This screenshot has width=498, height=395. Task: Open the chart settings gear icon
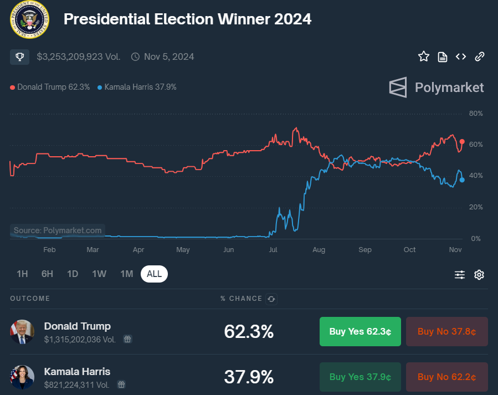coord(479,274)
